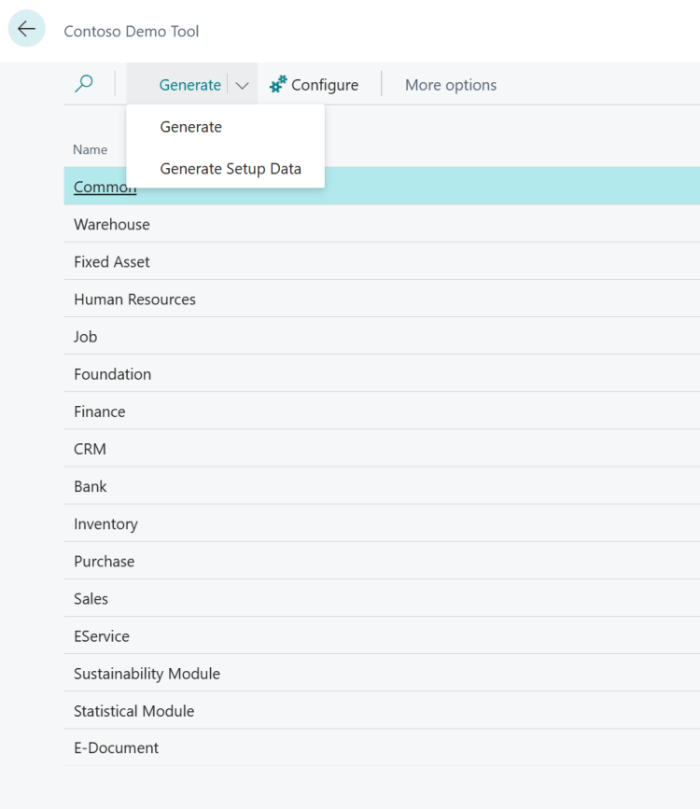Open the Generate split-button chevron
The width and height of the screenshot is (700, 809).
tap(242, 84)
